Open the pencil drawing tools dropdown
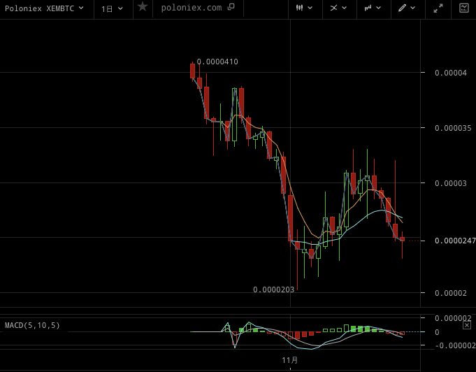 pos(407,8)
